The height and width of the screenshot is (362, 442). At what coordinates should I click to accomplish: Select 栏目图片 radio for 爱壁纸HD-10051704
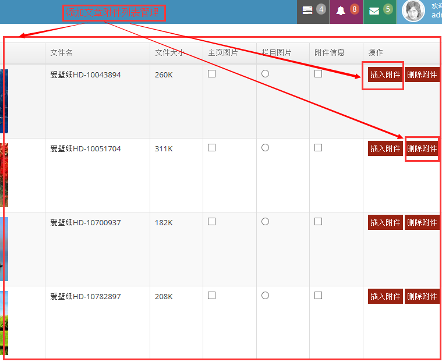(x=265, y=148)
